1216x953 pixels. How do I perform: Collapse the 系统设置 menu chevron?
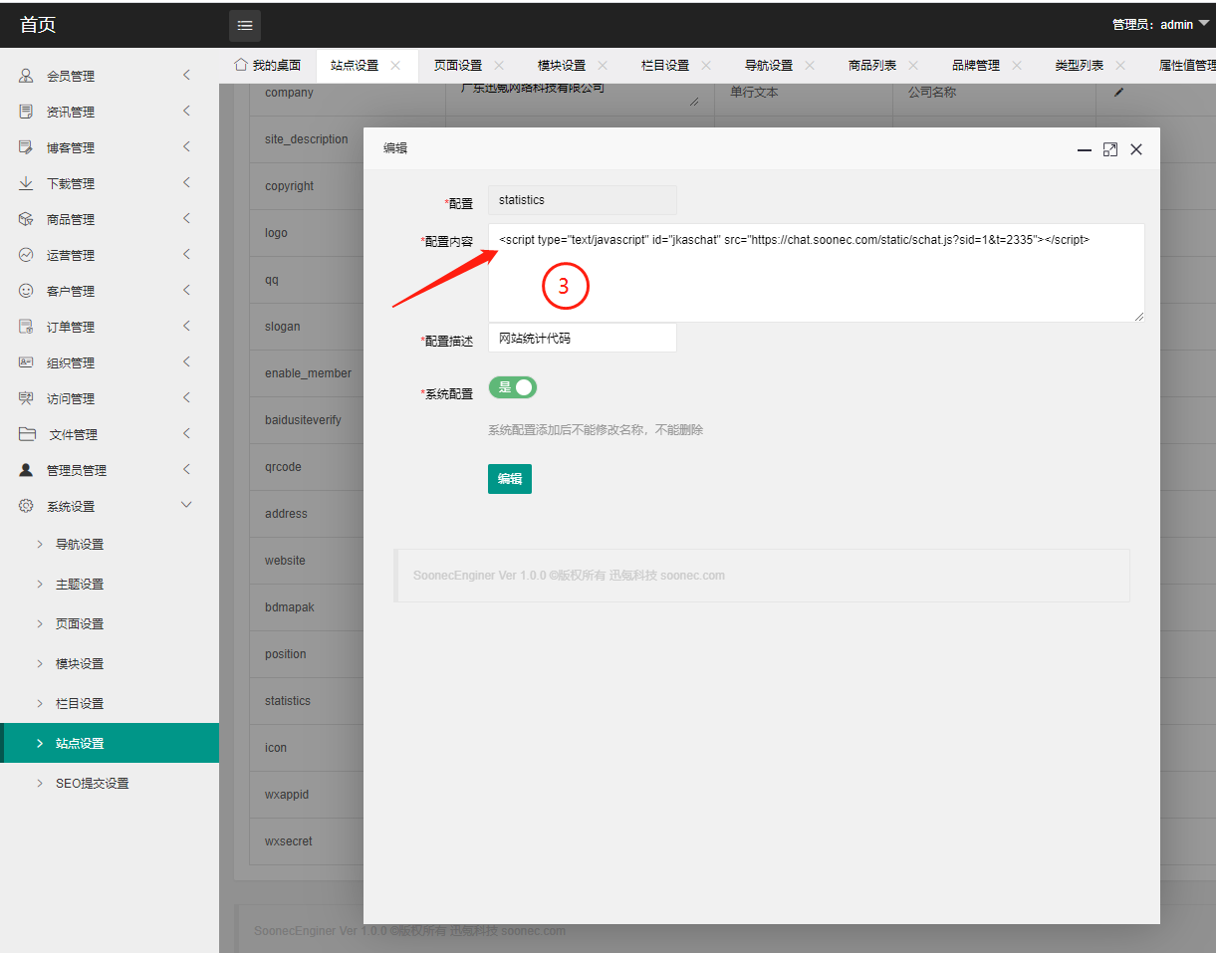pos(186,505)
